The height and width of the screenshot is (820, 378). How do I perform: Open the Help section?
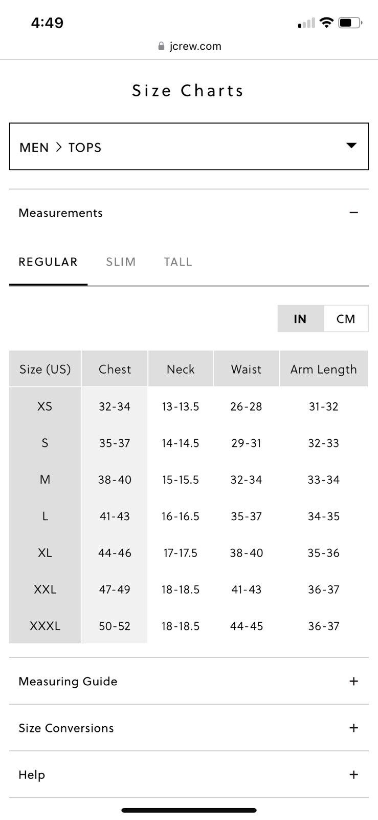189,774
